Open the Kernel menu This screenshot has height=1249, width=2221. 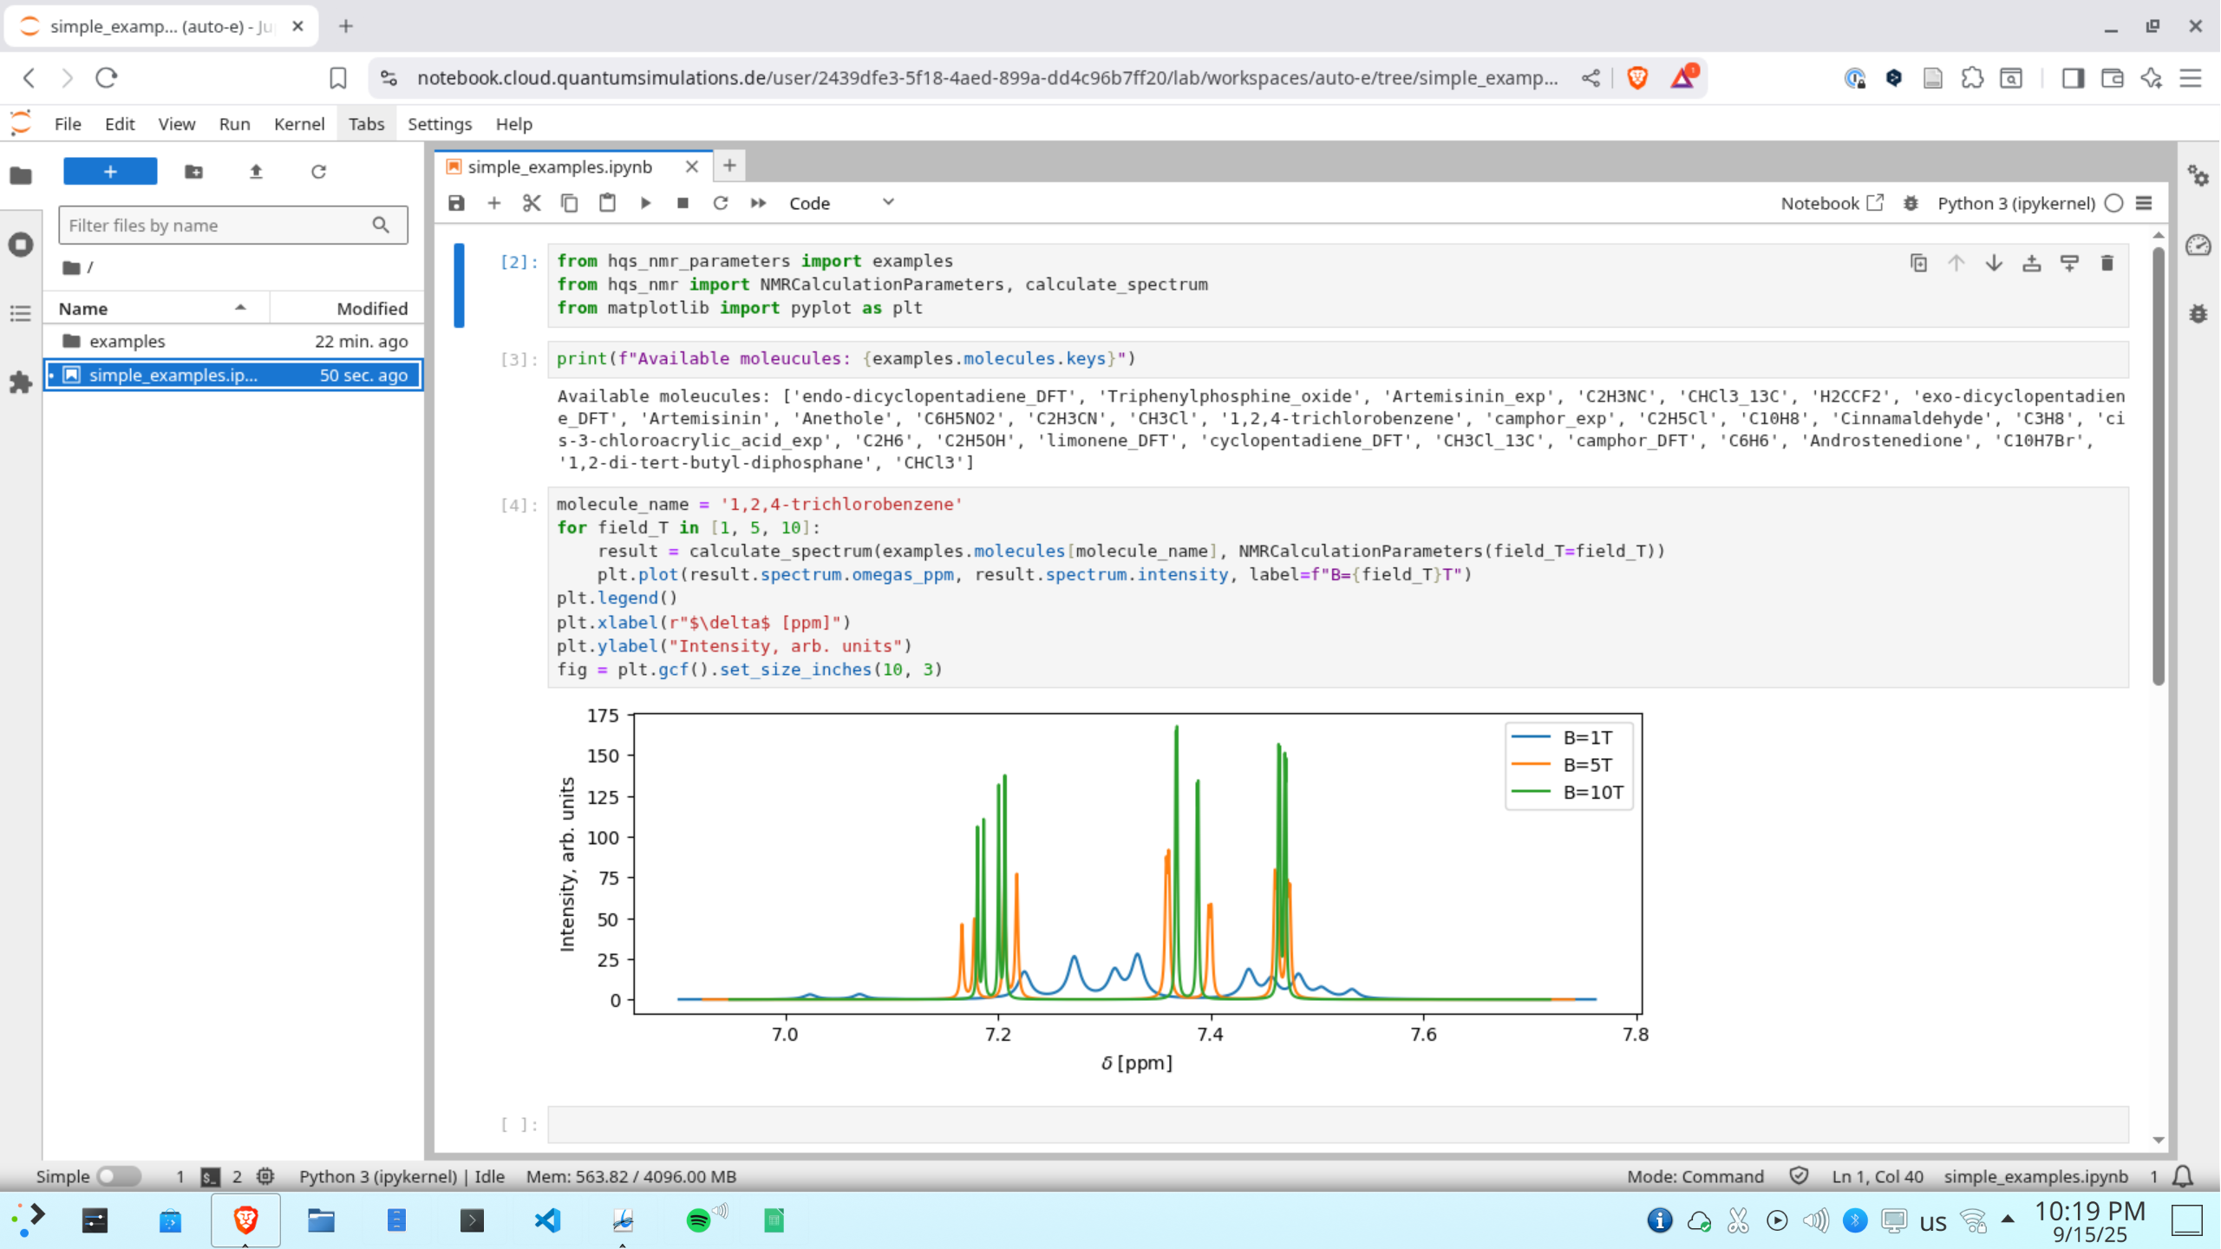(298, 124)
